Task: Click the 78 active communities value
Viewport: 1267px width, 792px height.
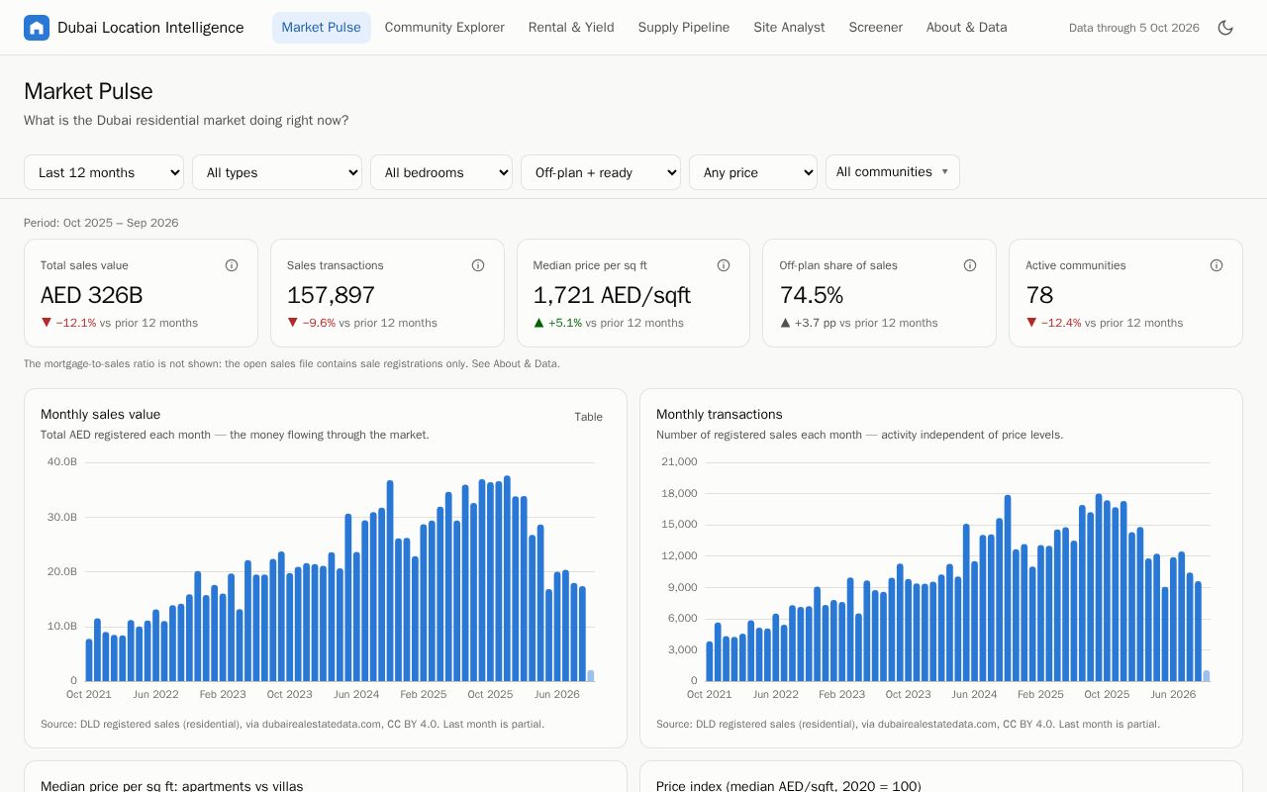Action: tap(1039, 295)
